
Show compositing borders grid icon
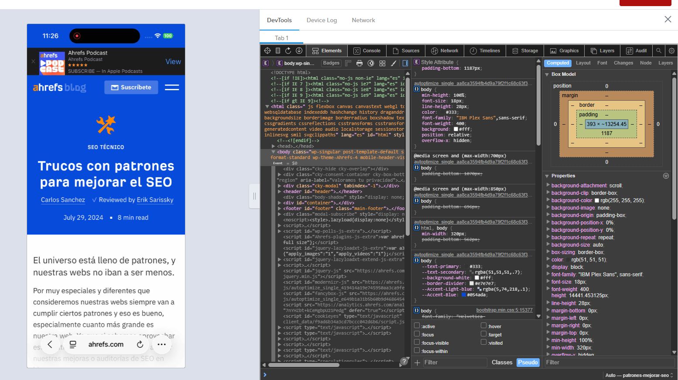coord(382,63)
